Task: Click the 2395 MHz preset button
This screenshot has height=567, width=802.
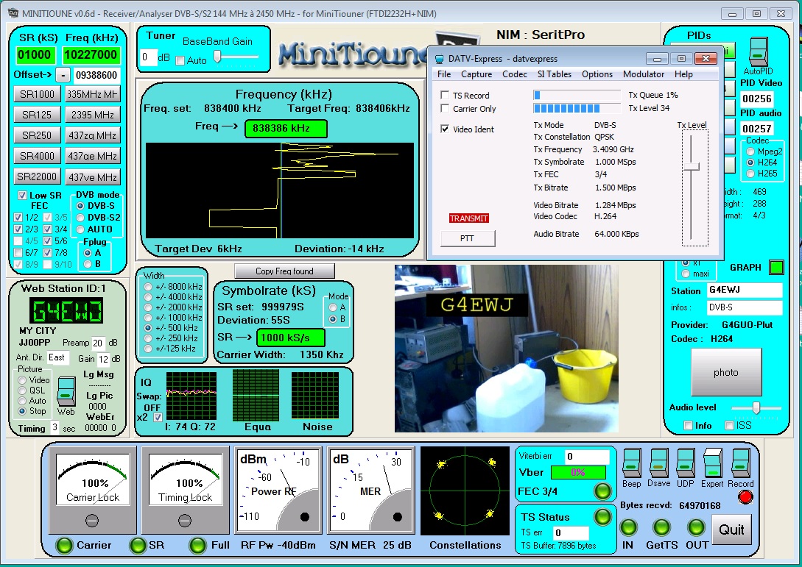Action: click(93, 115)
